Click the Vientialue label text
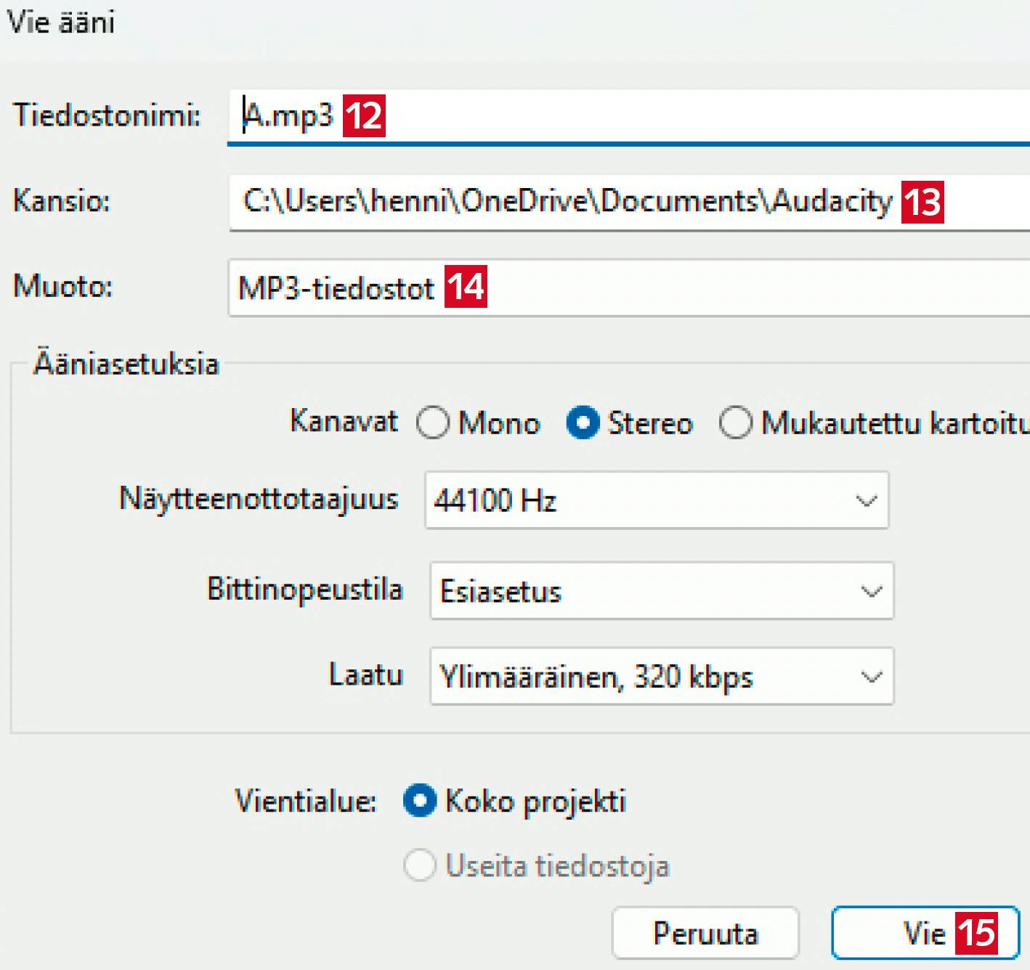This screenshot has width=1030, height=970. coord(306,802)
